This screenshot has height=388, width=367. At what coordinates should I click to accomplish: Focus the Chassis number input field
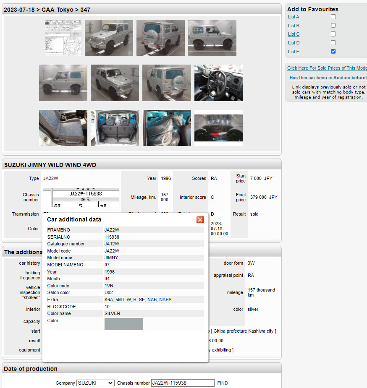tap(183, 383)
